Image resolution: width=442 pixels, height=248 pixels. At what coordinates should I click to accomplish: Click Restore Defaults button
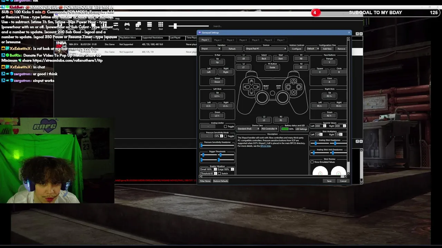[221, 181]
